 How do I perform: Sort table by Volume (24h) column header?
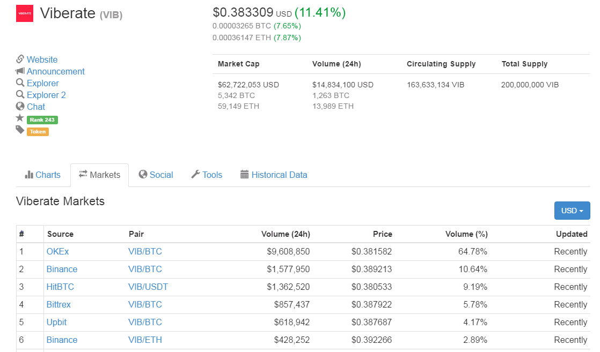click(x=286, y=234)
